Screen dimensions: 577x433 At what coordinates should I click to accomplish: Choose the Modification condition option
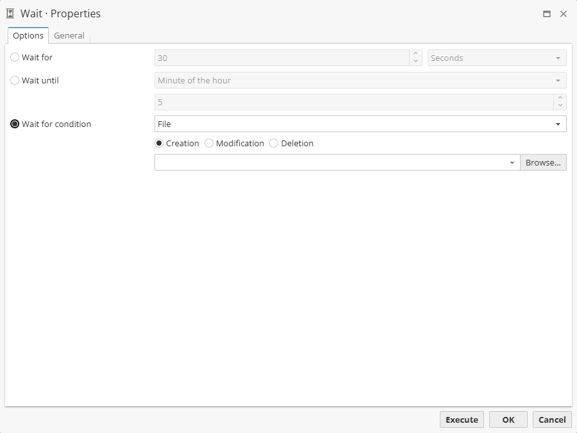pos(209,143)
